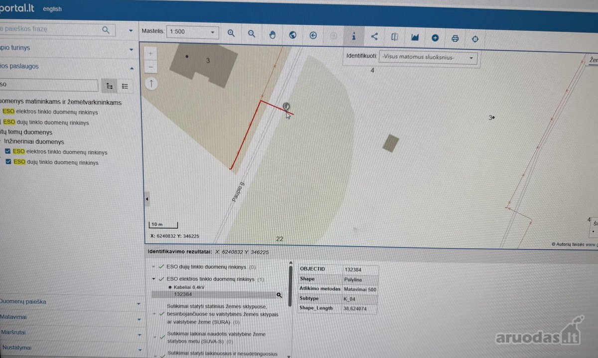Click the zoom out magnifier tool
The image size is (598, 358).
coord(252,34)
